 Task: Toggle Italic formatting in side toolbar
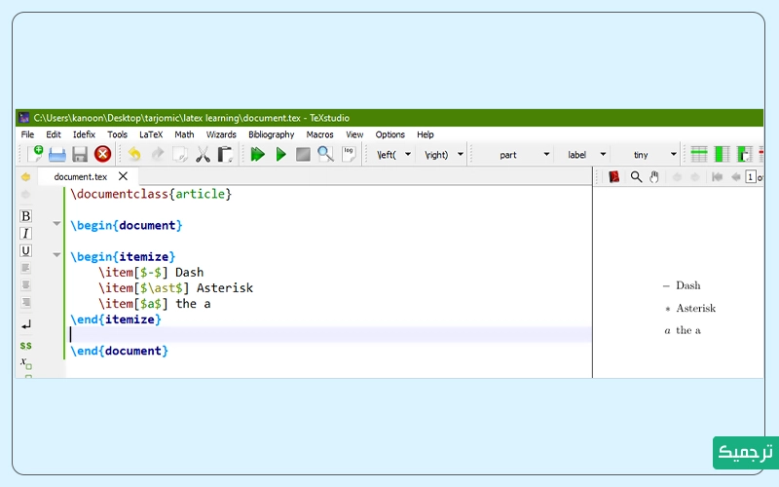point(26,234)
